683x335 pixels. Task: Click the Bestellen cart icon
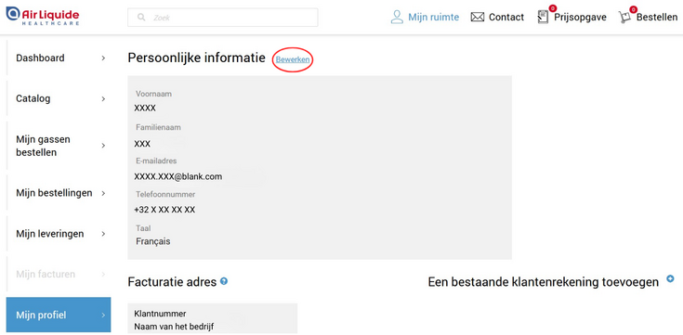pos(624,17)
